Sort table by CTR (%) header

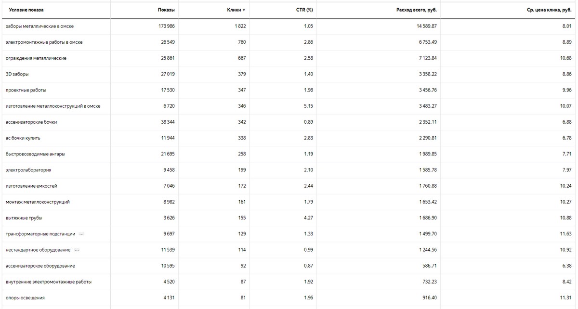[x=304, y=10]
